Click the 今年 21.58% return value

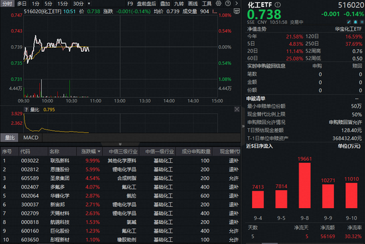295,37
